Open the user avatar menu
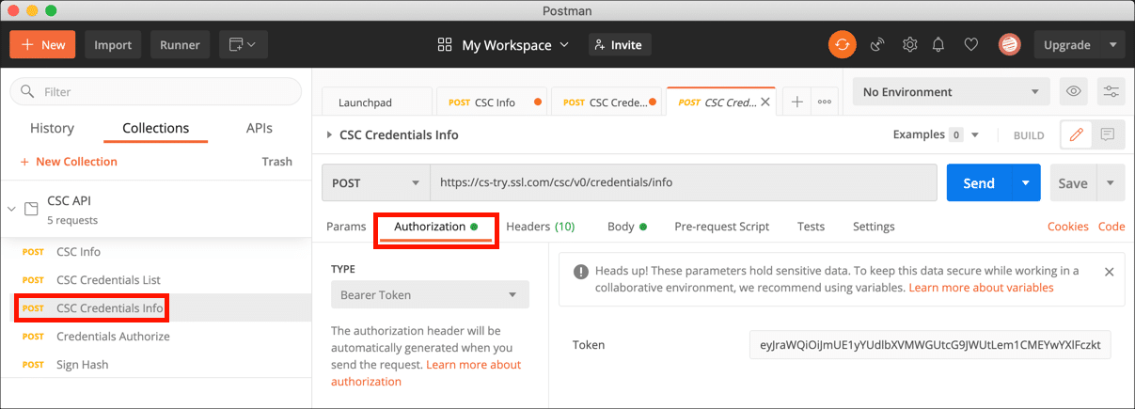This screenshot has width=1135, height=409. click(1009, 44)
